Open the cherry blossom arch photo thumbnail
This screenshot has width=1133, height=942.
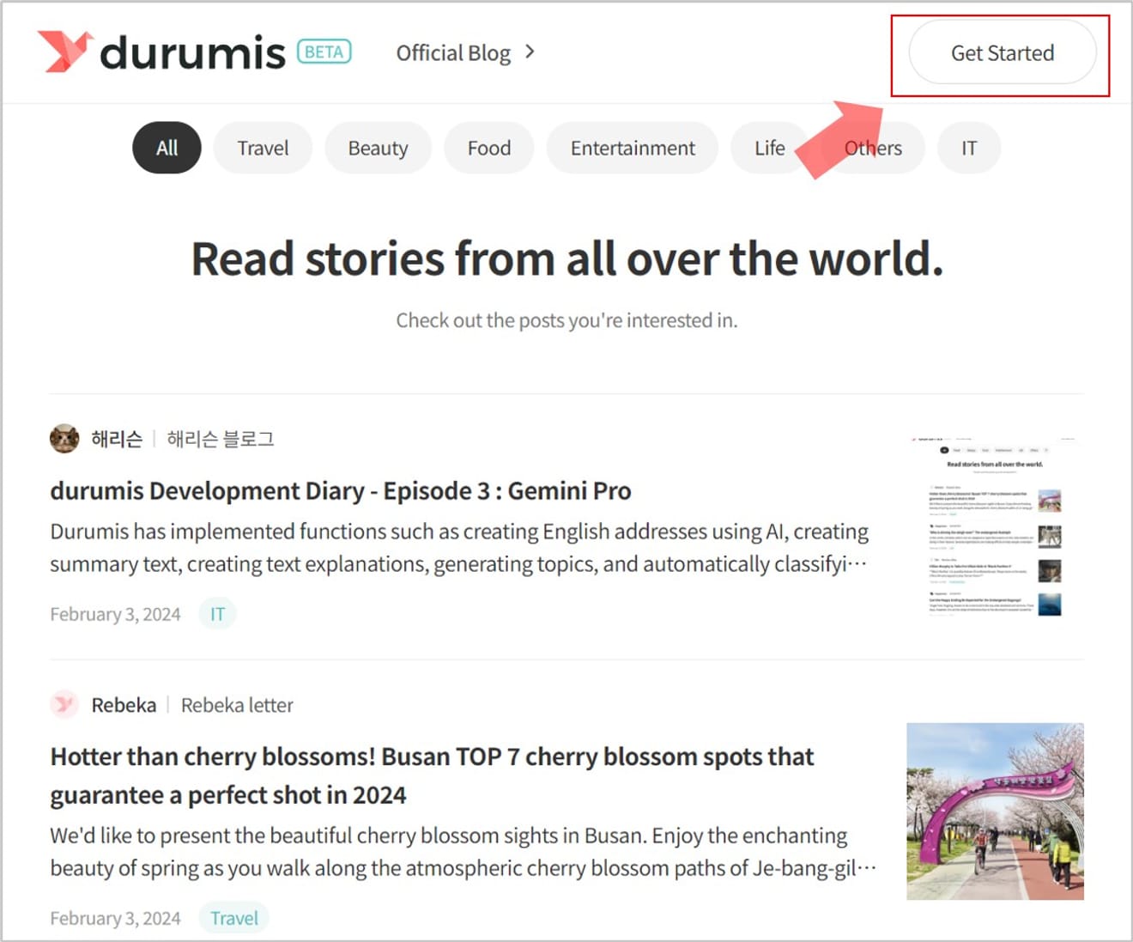coord(995,811)
